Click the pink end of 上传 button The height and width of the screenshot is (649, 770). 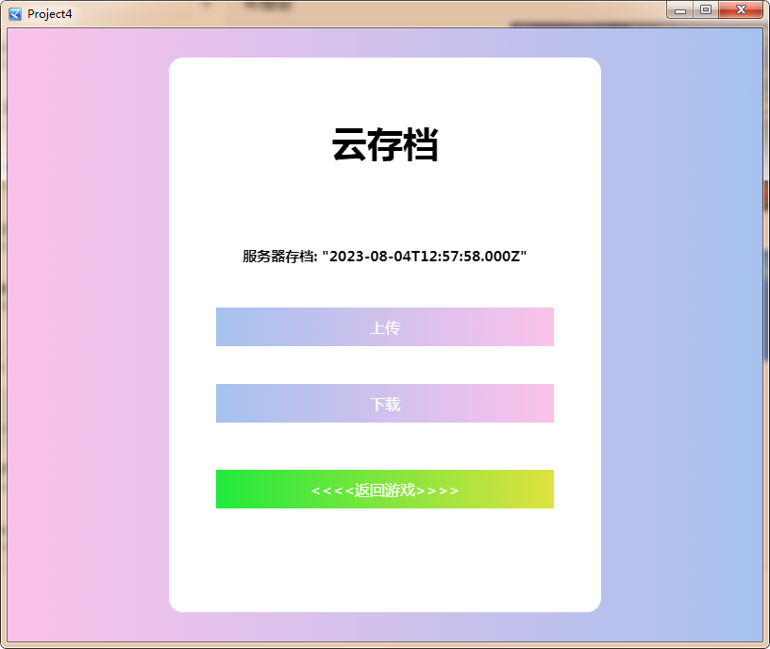point(535,327)
